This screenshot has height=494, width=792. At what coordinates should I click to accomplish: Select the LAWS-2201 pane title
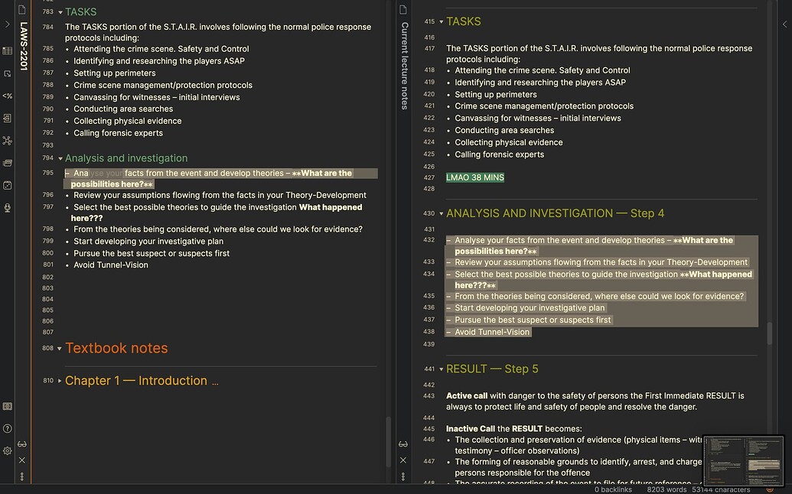pyautogui.click(x=23, y=47)
